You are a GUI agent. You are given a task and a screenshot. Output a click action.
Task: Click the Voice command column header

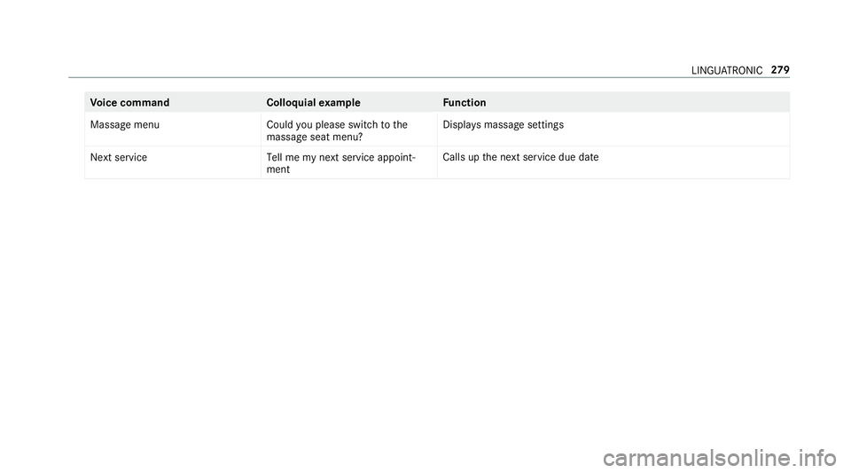point(129,103)
